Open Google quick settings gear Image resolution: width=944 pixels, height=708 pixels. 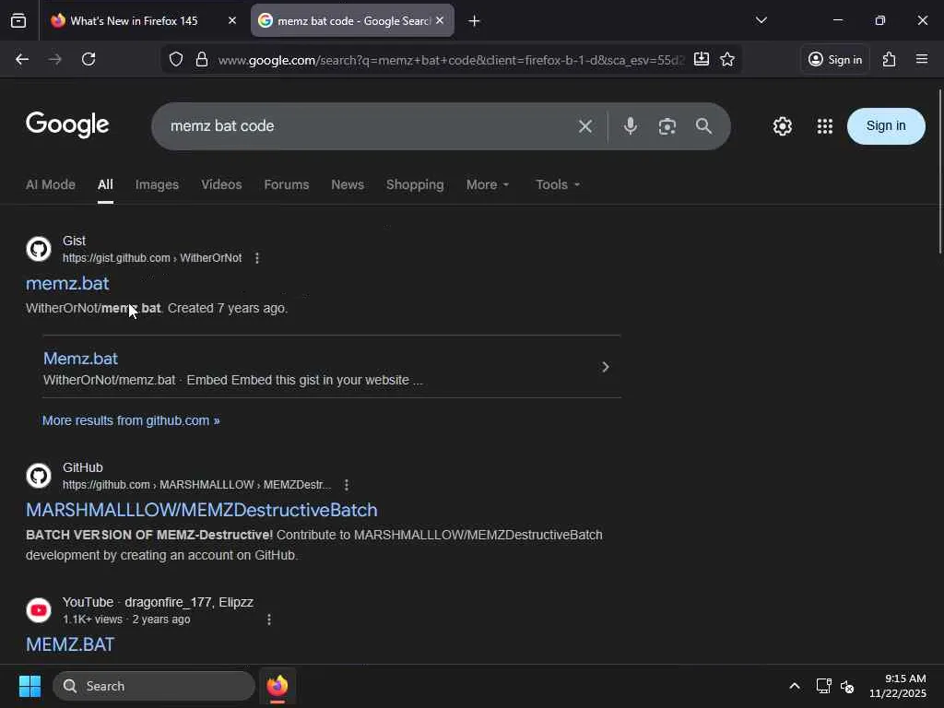coord(782,126)
